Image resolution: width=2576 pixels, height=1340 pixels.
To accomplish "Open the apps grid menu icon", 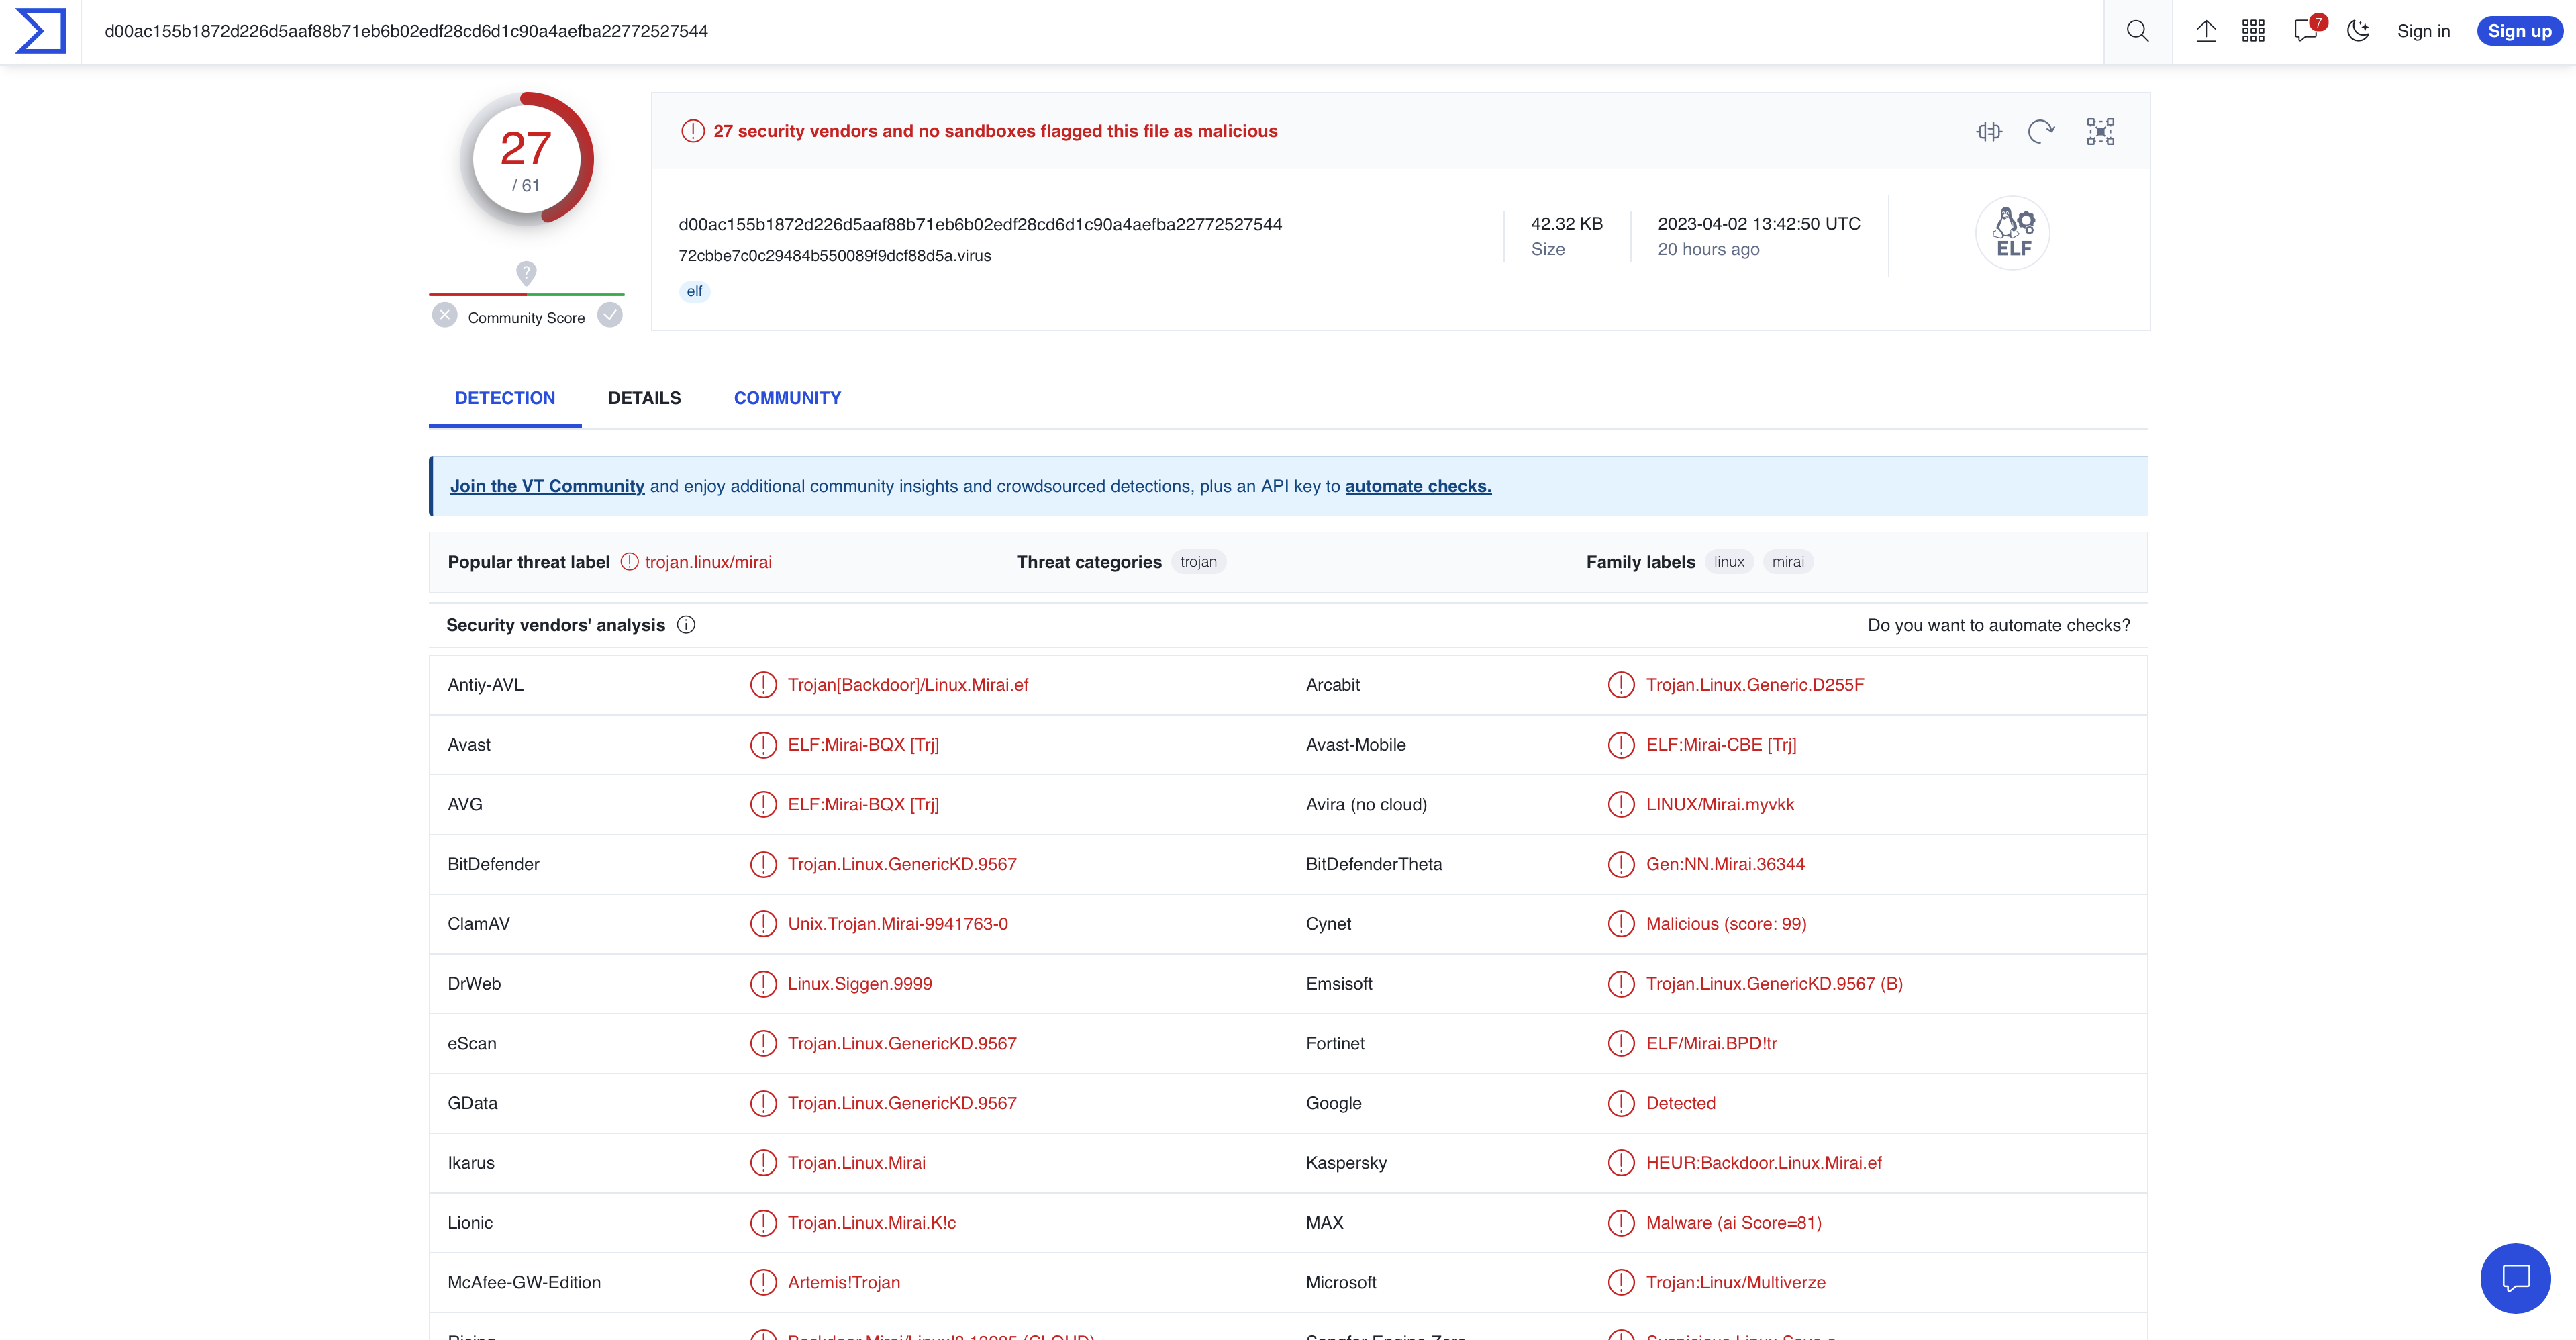I will [x=2253, y=31].
